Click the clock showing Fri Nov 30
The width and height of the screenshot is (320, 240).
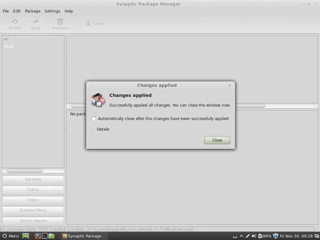click(296, 236)
